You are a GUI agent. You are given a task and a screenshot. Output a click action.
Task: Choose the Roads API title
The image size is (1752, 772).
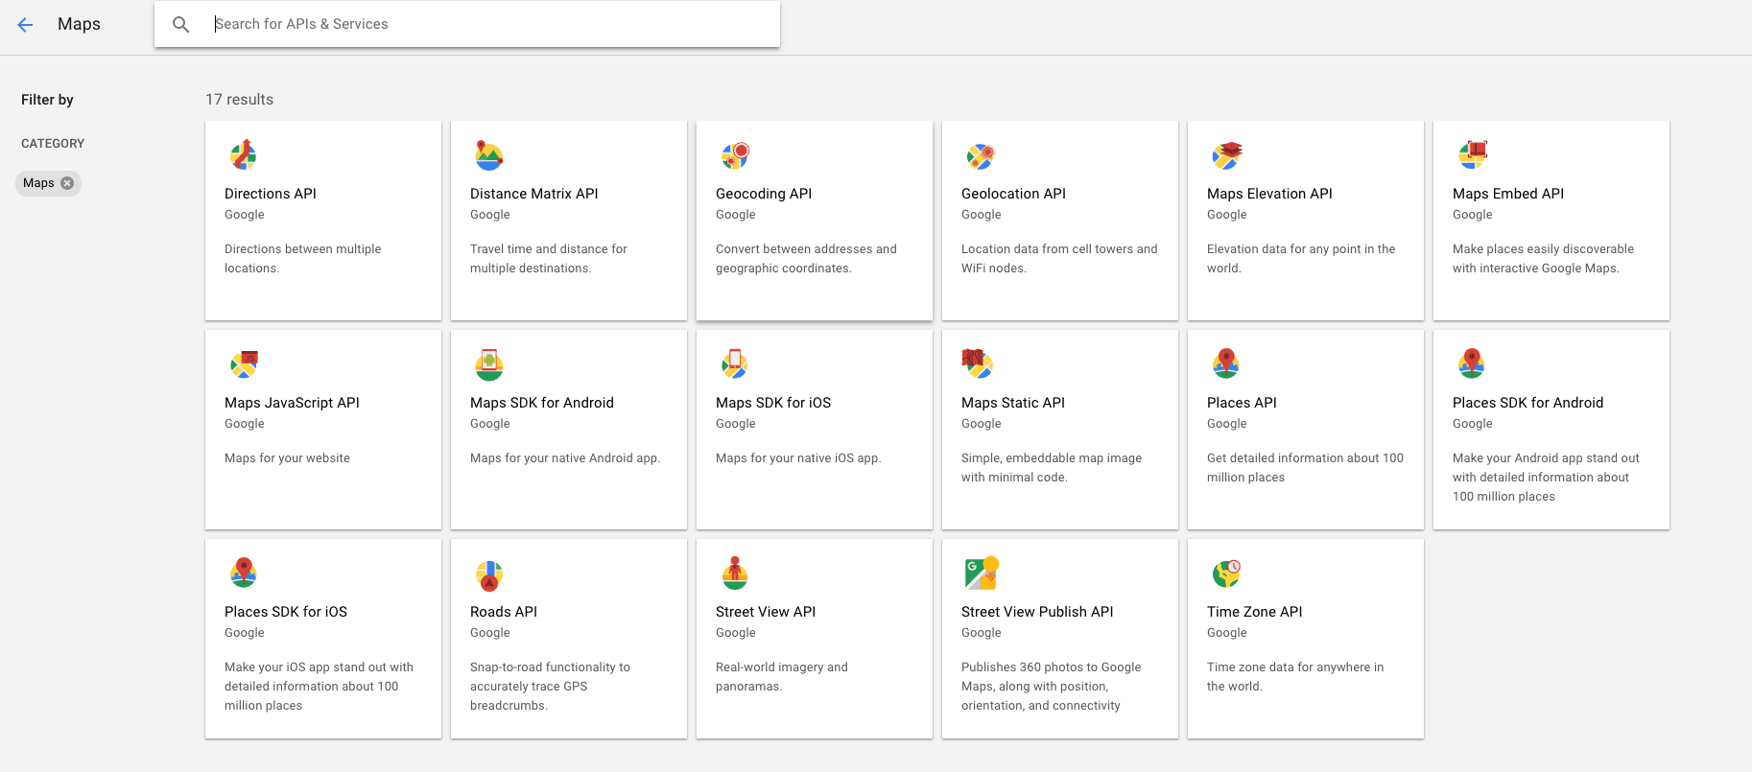point(504,612)
